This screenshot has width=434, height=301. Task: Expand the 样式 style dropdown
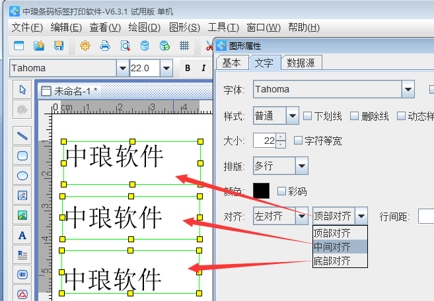click(293, 116)
